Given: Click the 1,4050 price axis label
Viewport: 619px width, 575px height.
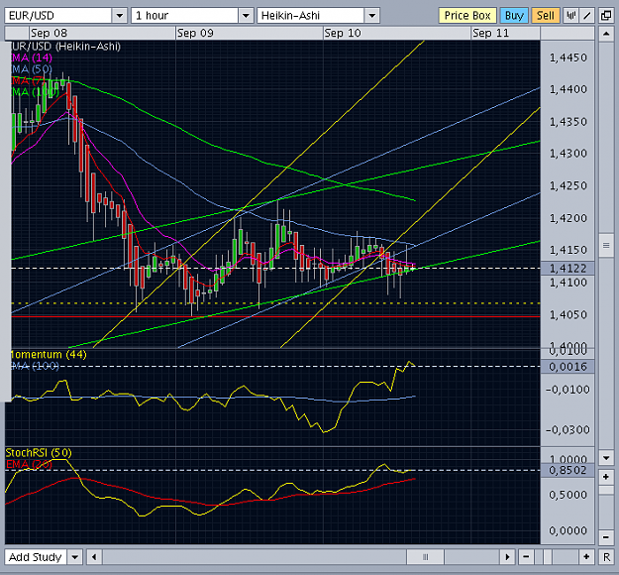Looking at the screenshot, I should (x=568, y=315).
